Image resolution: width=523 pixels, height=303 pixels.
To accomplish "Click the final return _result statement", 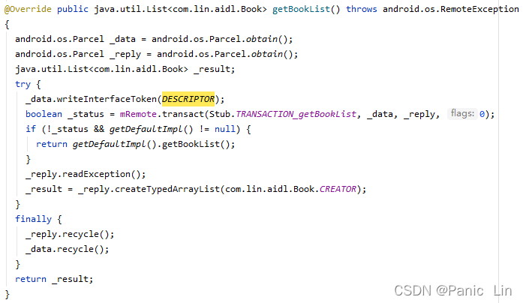I will (x=54, y=279).
